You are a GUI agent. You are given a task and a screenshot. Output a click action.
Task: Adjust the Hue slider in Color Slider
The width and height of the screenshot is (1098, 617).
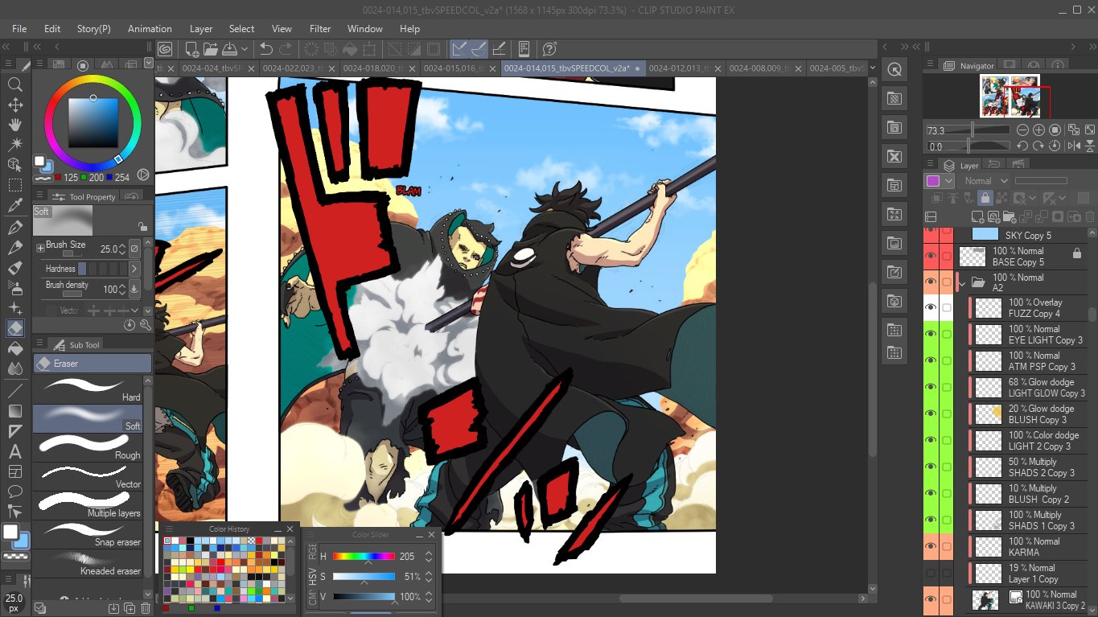coord(364,556)
